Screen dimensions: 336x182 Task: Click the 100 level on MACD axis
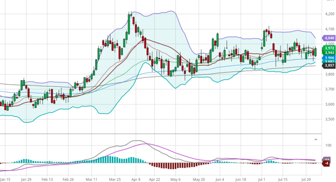328,145
